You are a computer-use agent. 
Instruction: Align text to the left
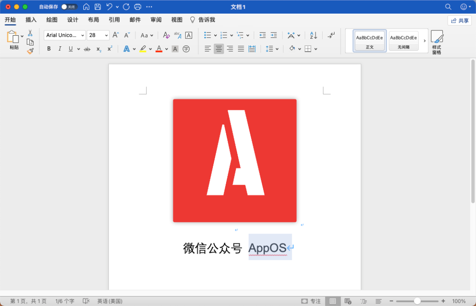(208, 49)
